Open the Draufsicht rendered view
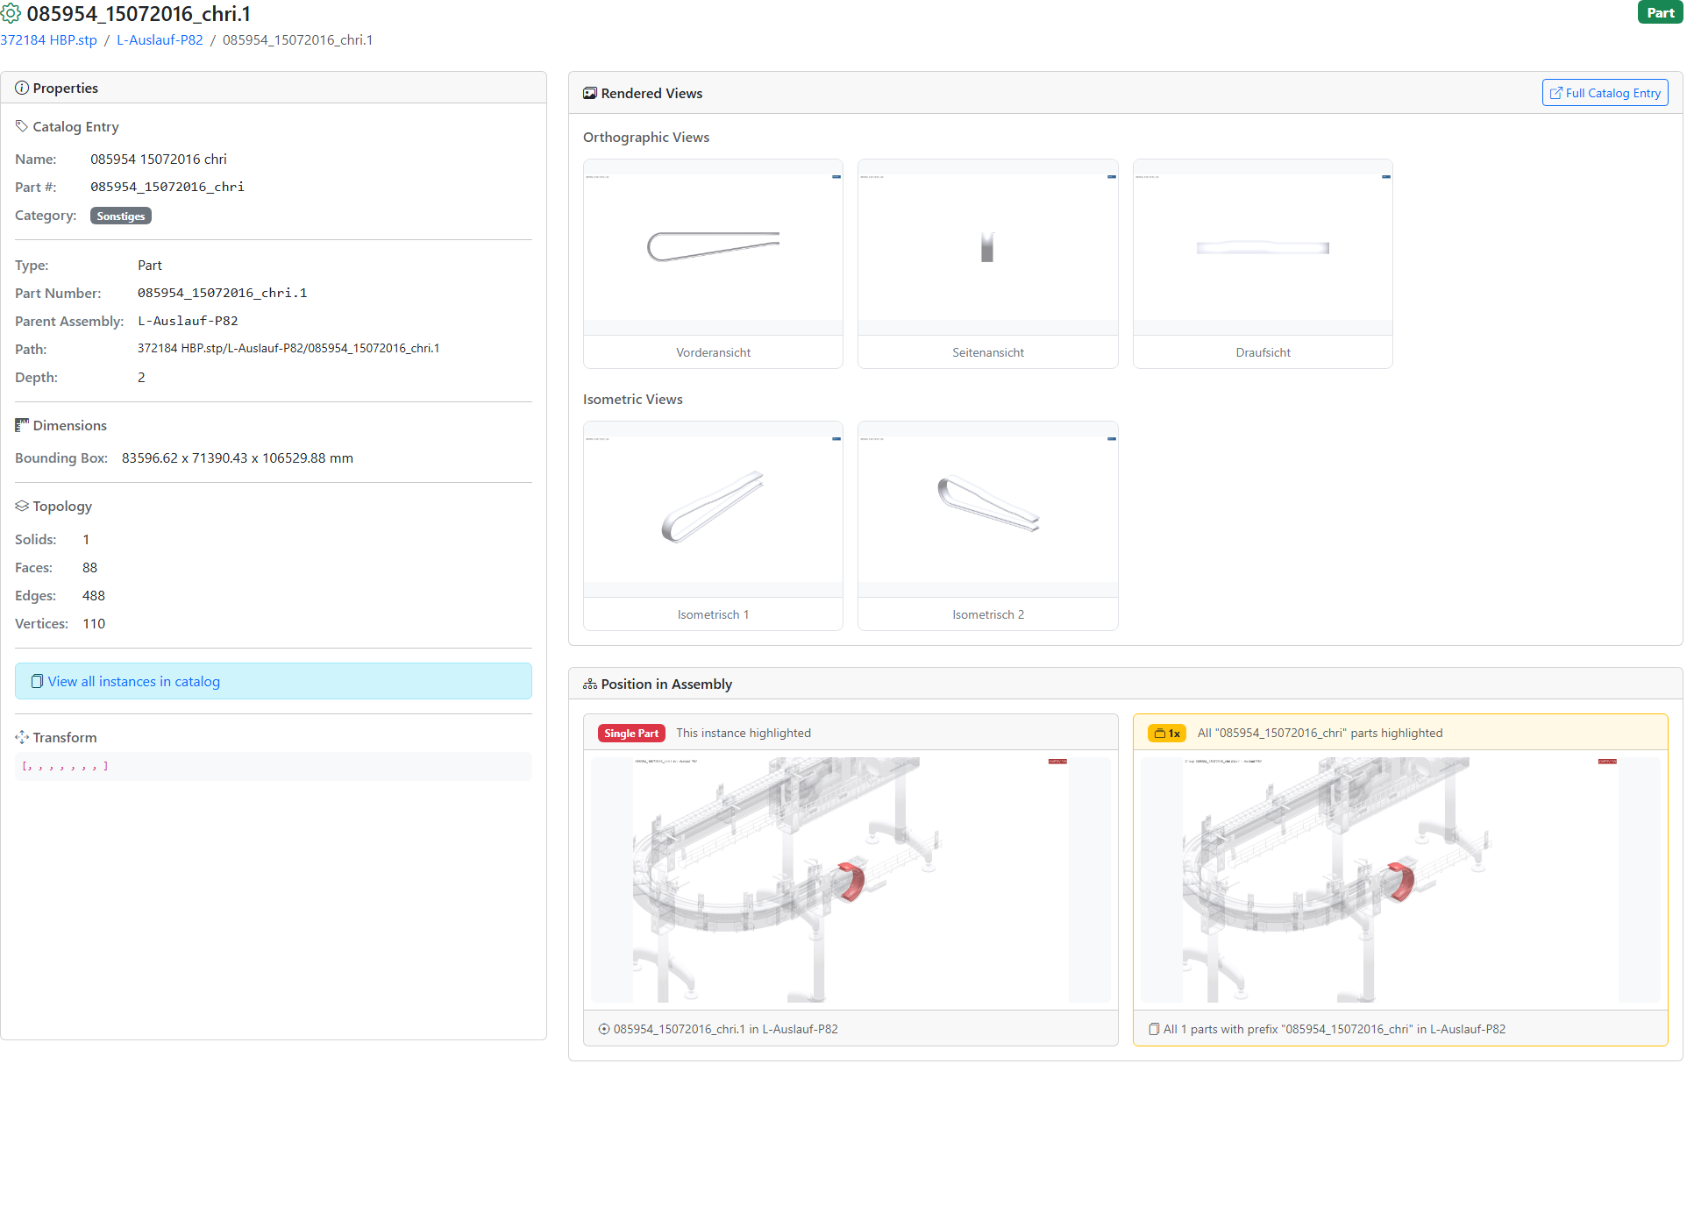Image resolution: width=1694 pixels, height=1227 pixels. (x=1262, y=248)
